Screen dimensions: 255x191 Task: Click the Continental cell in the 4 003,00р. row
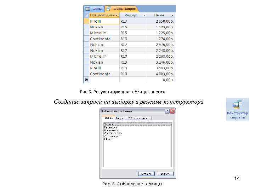click(104, 74)
